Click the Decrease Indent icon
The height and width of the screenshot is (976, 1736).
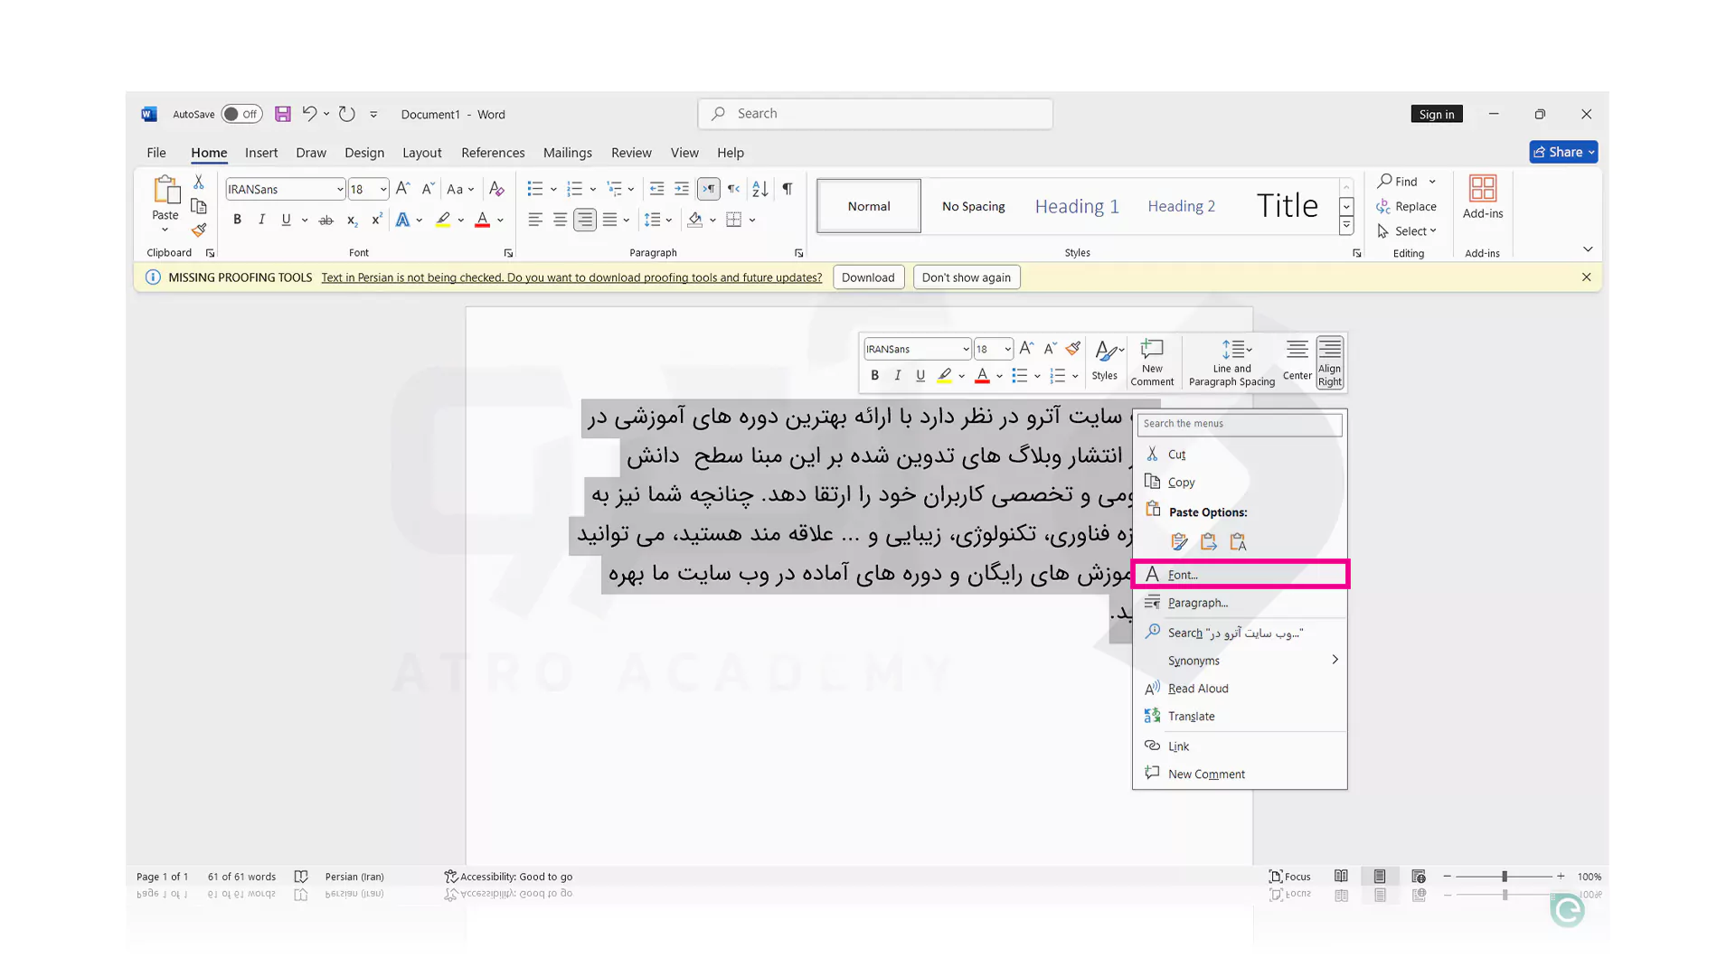[x=657, y=189]
